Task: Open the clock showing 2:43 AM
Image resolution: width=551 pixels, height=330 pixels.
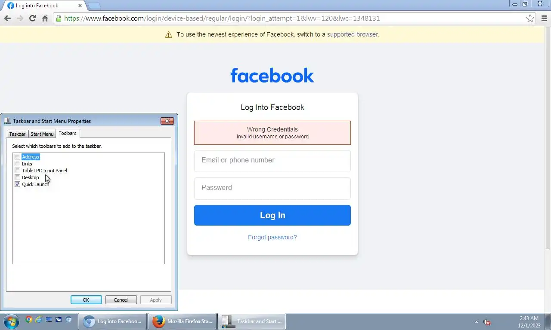Action: (529, 322)
